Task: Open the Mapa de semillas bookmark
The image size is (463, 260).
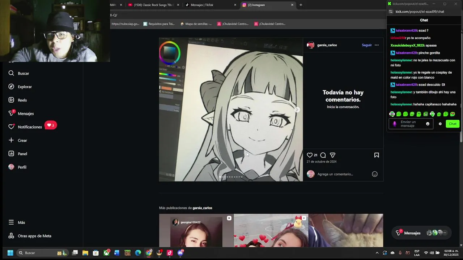Action: pyautogui.click(x=196, y=24)
